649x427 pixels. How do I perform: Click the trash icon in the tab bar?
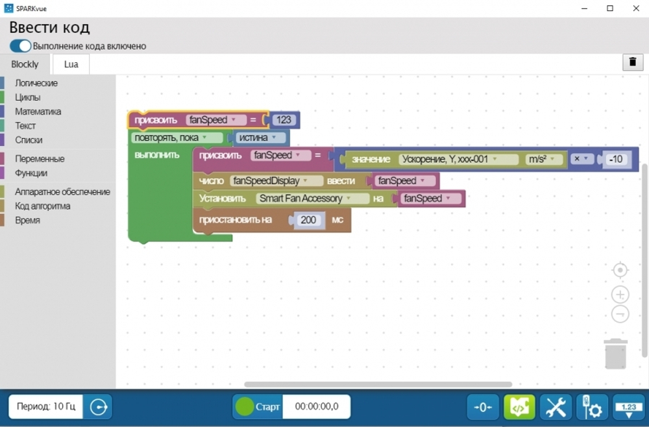pos(632,62)
